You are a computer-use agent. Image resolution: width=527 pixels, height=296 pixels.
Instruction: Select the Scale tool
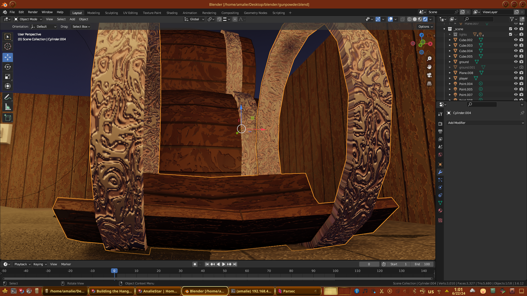pos(8,77)
